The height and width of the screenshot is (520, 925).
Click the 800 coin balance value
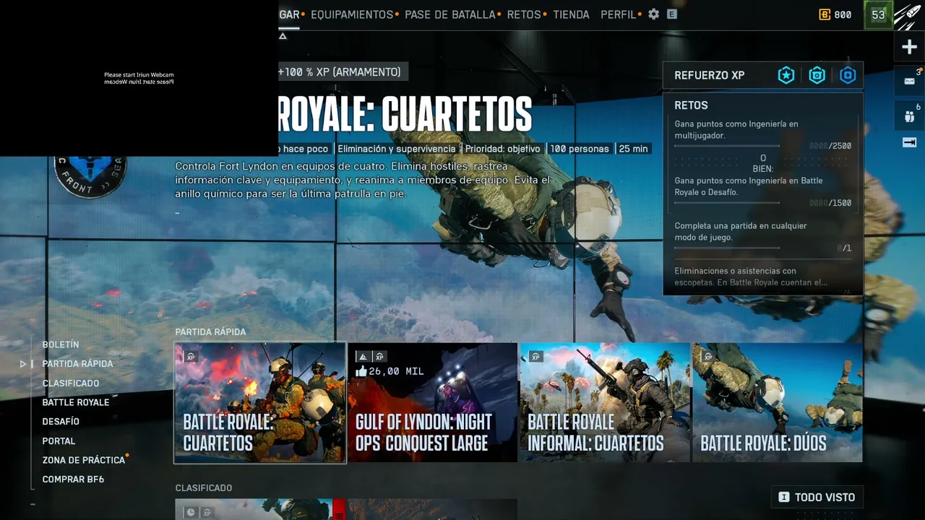coord(843,14)
